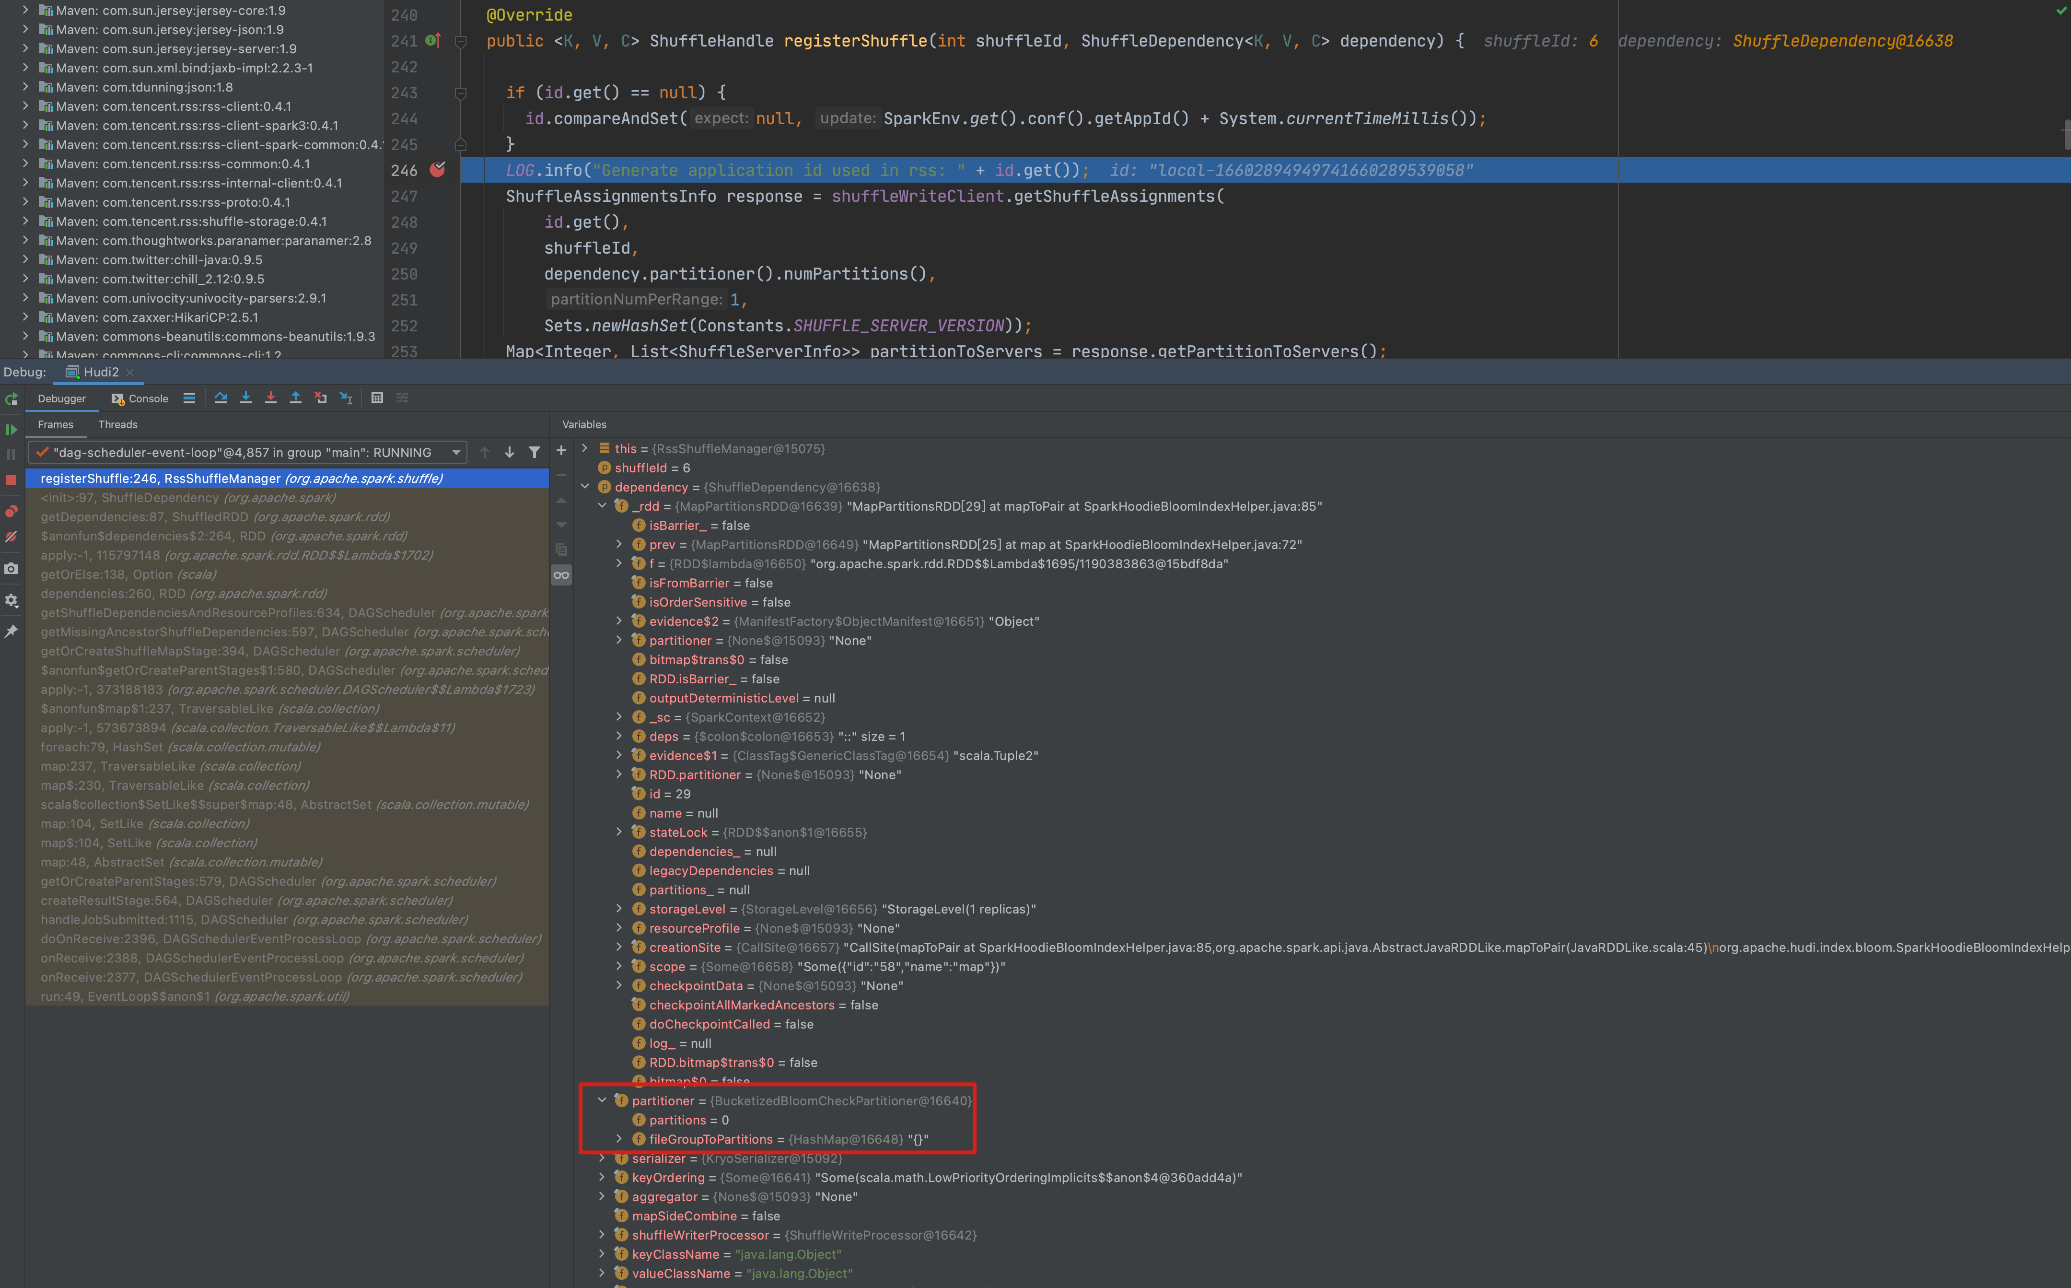The height and width of the screenshot is (1288, 2071).
Task: Click the green Resume Program icon
Action: pyautogui.click(x=11, y=429)
